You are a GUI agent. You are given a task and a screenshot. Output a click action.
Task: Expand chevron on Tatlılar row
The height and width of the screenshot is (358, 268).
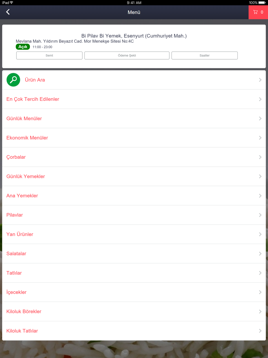[x=260, y=273]
